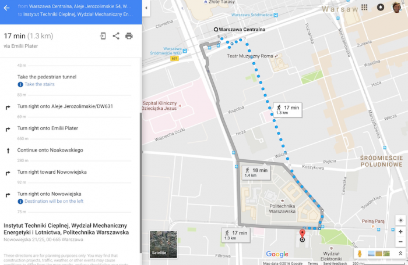Print the directions using printer icon
The image size is (408, 265).
pyautogui.click(x=129, y=36)
